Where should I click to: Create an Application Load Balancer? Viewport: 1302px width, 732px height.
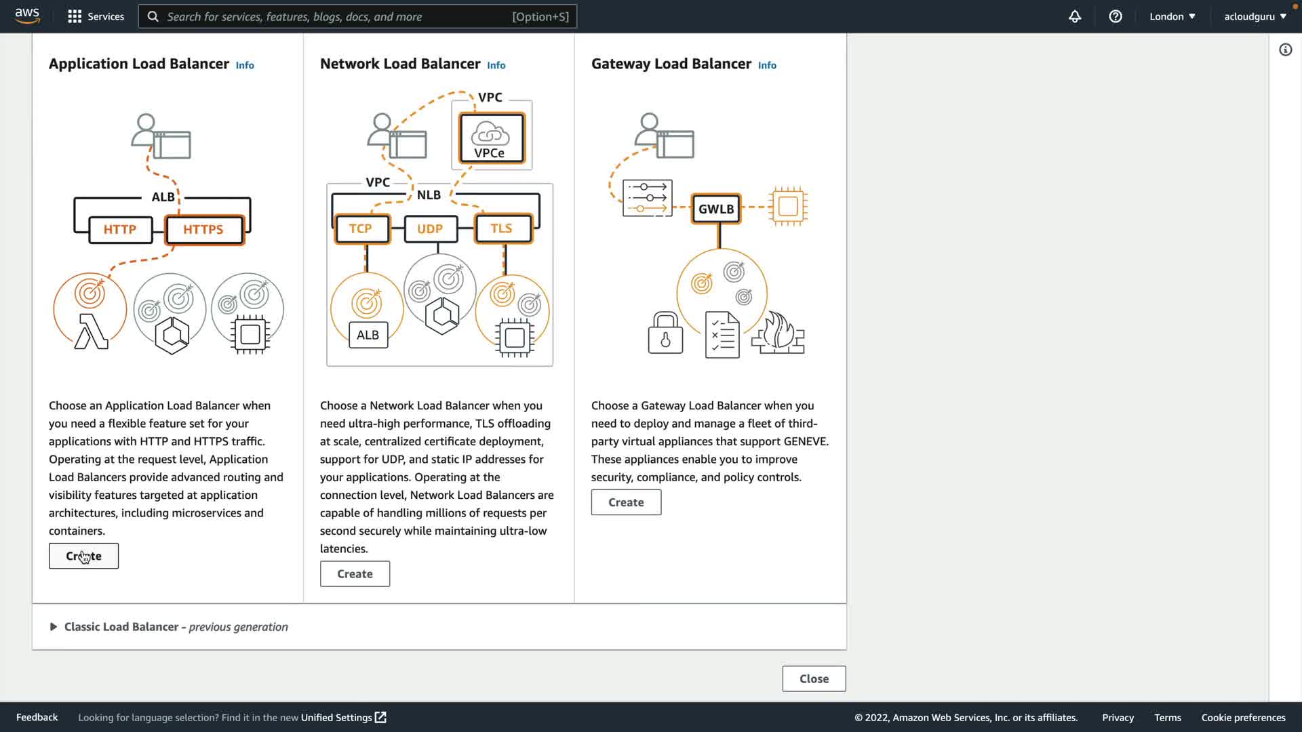tap(83, 556)
